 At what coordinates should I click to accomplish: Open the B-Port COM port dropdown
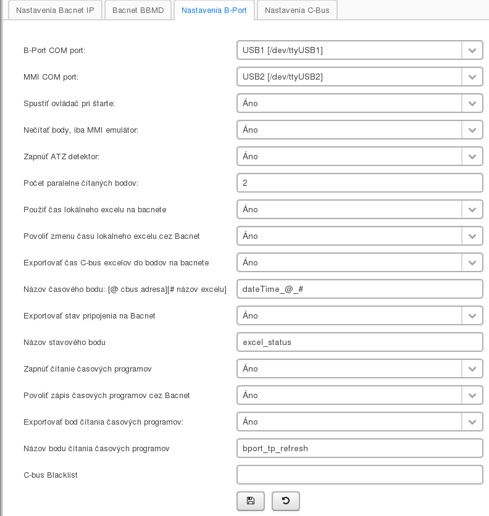[359, 51]
